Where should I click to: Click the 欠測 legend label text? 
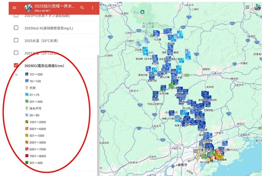(x=33, y=88)
